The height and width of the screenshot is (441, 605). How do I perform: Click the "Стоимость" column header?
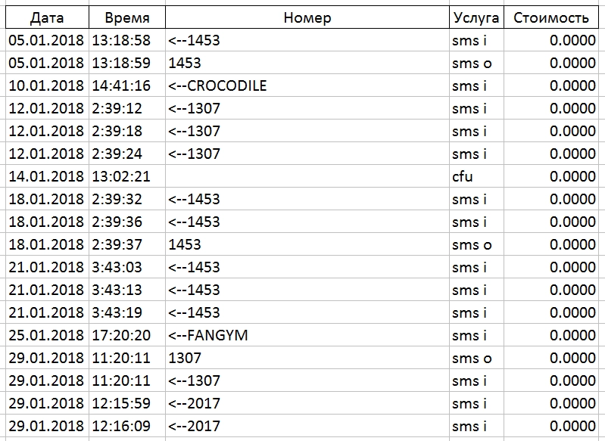pos(550,17)
